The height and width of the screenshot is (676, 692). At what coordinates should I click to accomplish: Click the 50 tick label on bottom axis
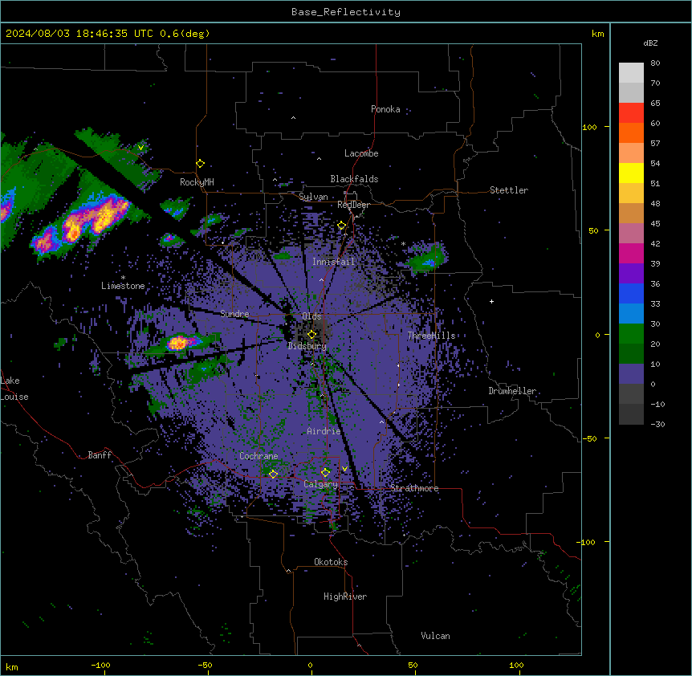pyautogui.click(x=413, y=665)
